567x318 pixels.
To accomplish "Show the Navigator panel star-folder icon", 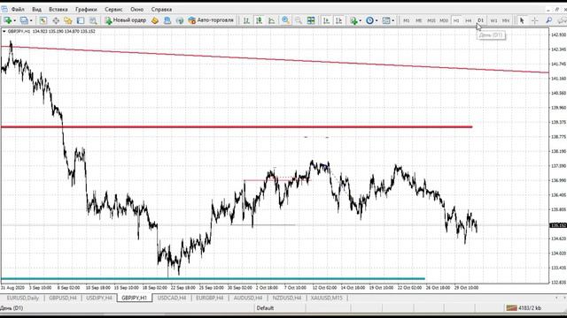I will pyautogui.click(x=68, y=20).
